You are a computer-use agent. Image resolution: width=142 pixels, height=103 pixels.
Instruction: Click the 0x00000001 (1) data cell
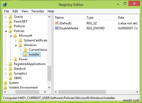point(128,28)
